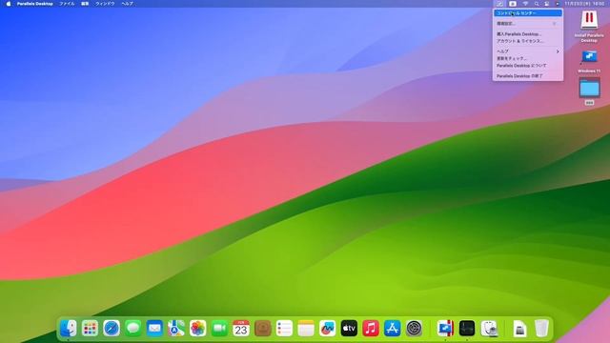
Task: Open Activity Monitor from the Dock
Action: 467,328
